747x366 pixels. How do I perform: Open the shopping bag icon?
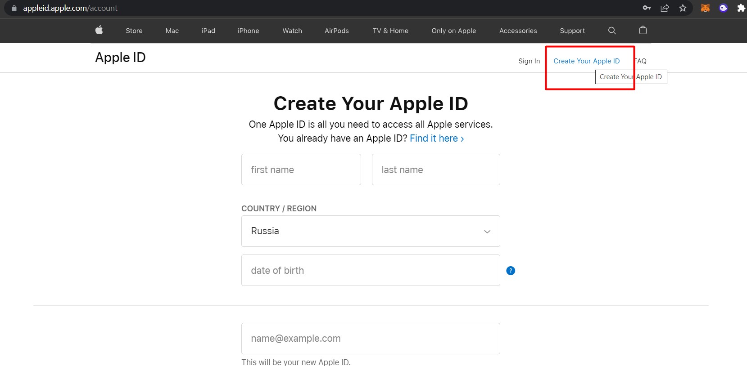coord(643,30)
